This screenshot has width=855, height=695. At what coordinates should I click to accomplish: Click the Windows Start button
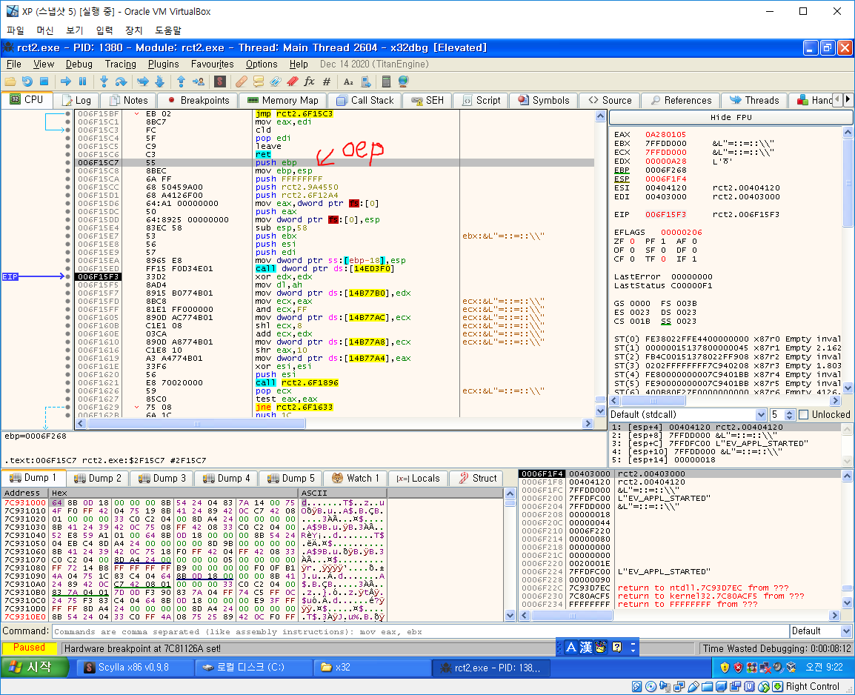[34, 667]
